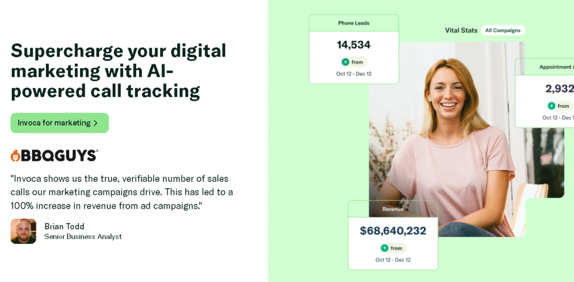This screenshot has width=574, height=282.
Task: Click the Vital Stats label
Action: pyautogui.click(x=459, y=30)
